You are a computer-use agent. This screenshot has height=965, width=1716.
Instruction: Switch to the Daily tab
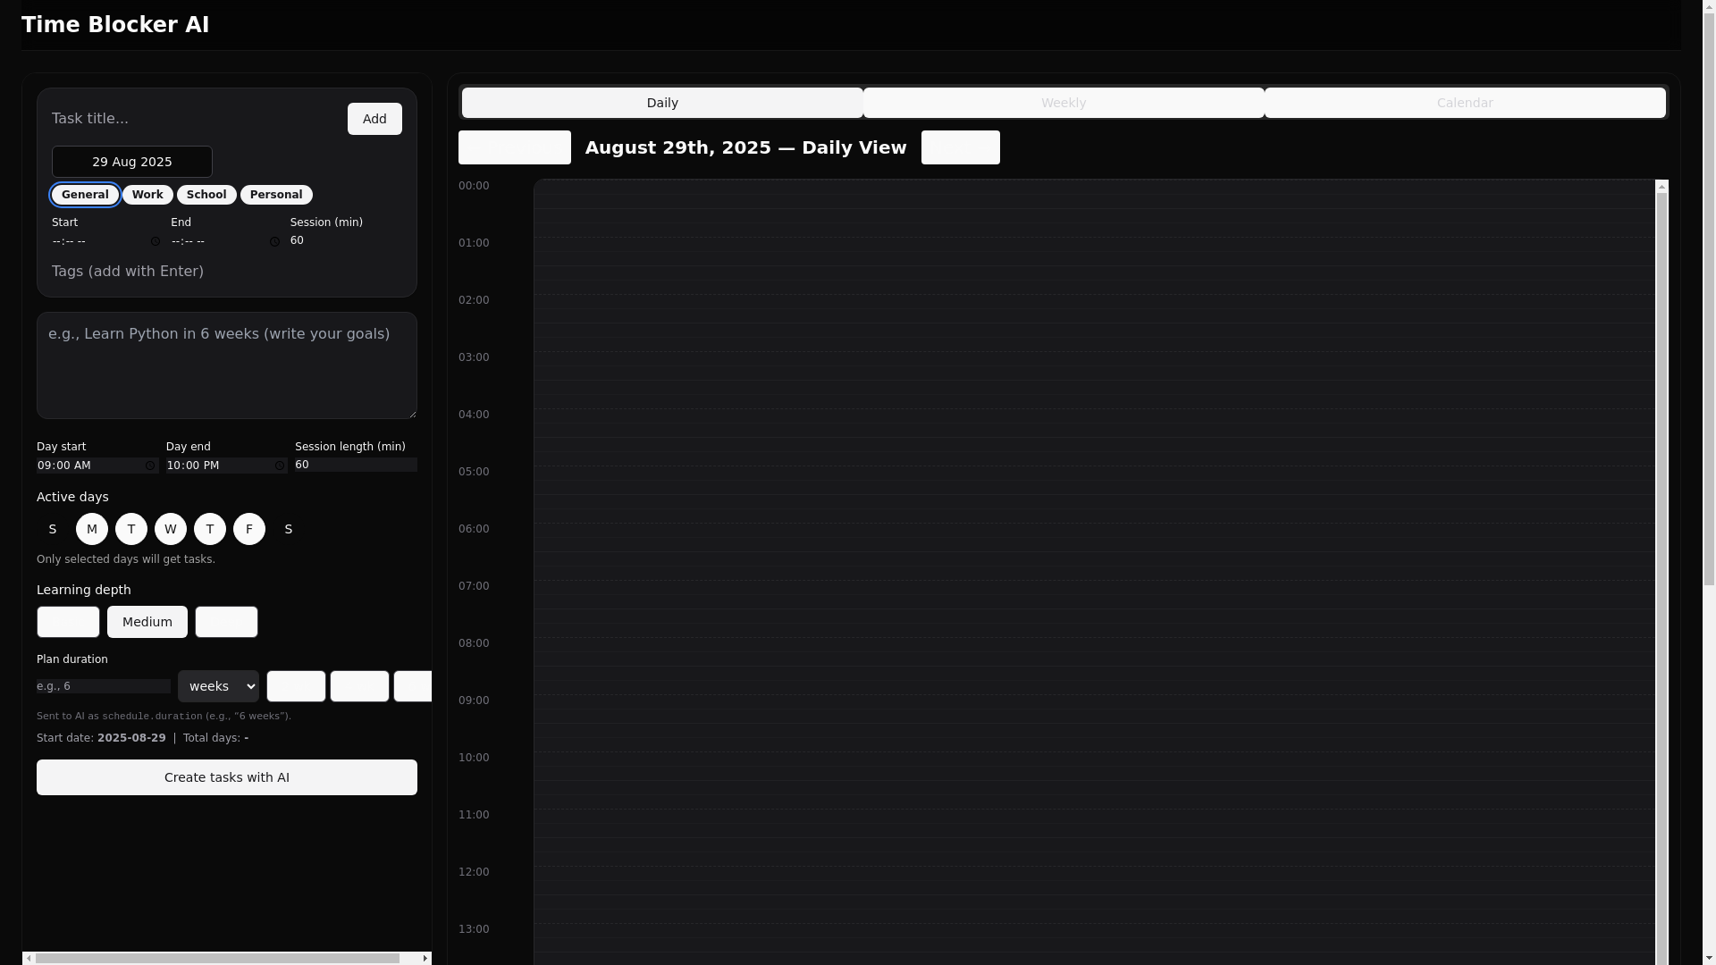click(x=662, y=103)
